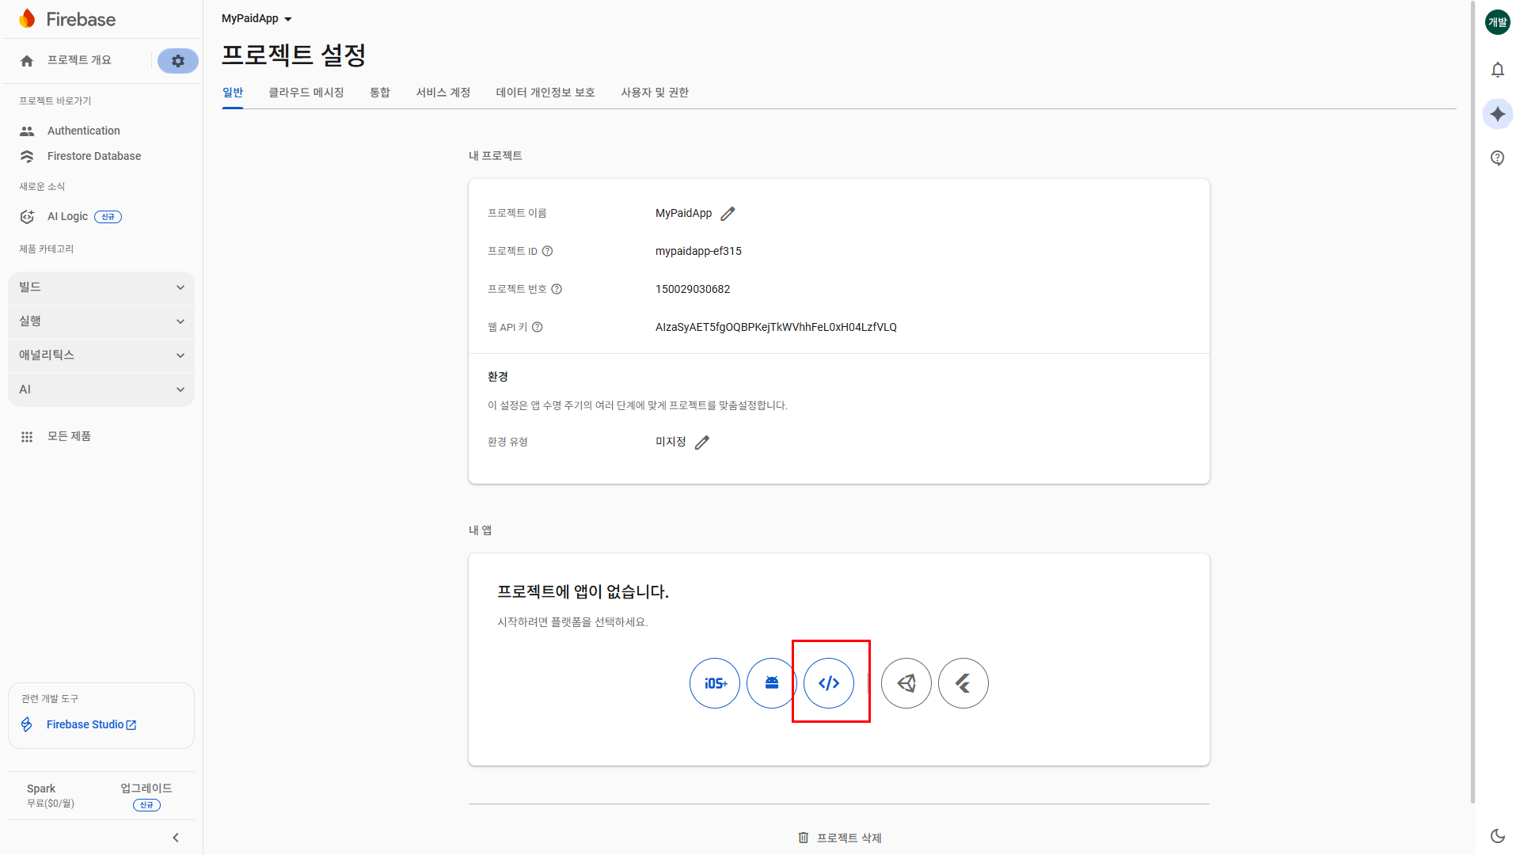1520x855 pixels.
Task: Open the notifications bell
Action: [1497, 70]
